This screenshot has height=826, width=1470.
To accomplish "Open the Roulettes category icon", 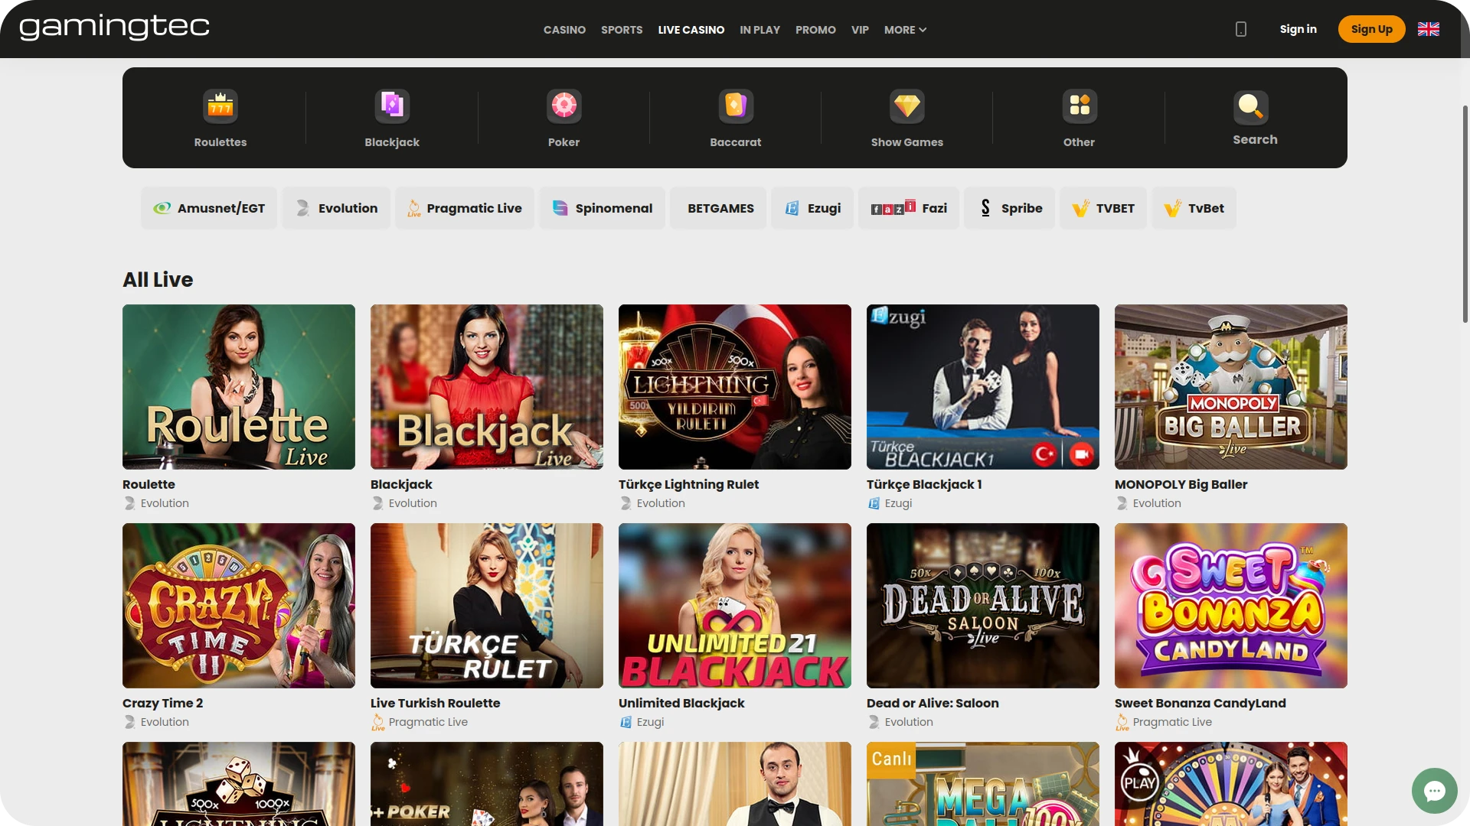I will point(220,106).
